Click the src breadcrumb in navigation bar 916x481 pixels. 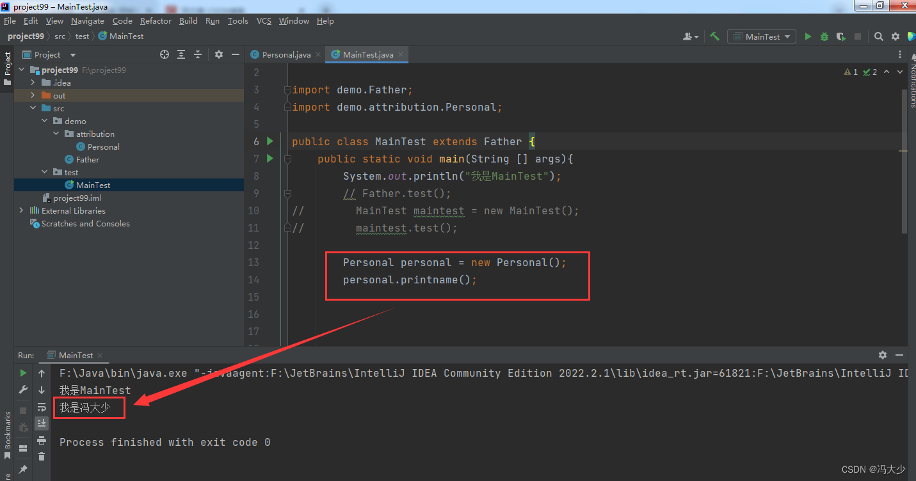point(60,36)
